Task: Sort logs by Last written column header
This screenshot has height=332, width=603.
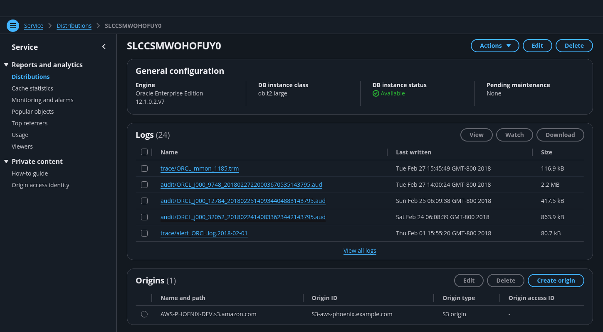Action: 413,152
